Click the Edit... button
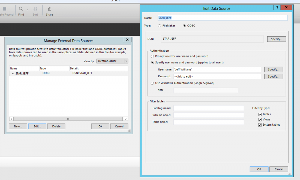The height and width of the screenshot is (180, 300). tap(37, 126)
